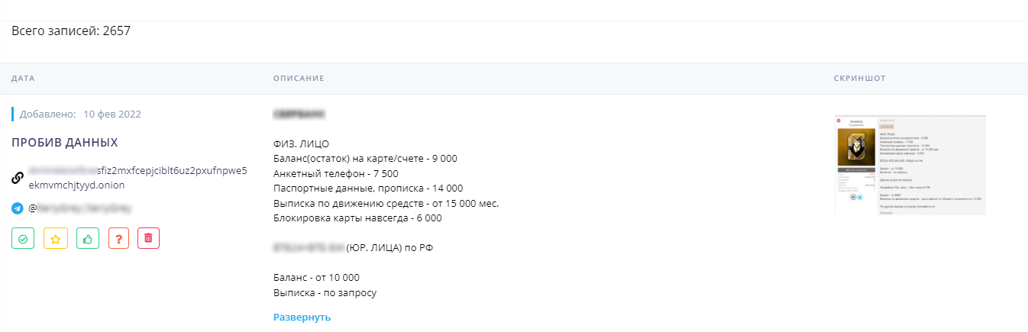This screenshot has height=332, width=1028.
Task: Click the date 10 фев 2022
Action: pyautogui.click(x=112, y=114)
